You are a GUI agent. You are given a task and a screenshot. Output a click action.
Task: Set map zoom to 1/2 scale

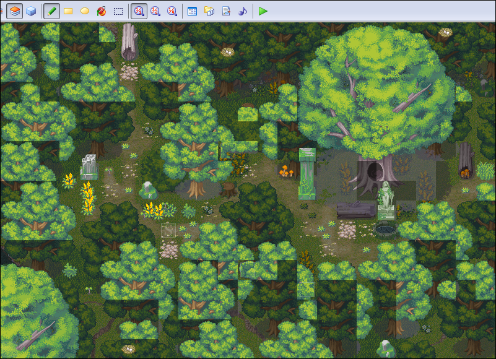pos(155,11)
